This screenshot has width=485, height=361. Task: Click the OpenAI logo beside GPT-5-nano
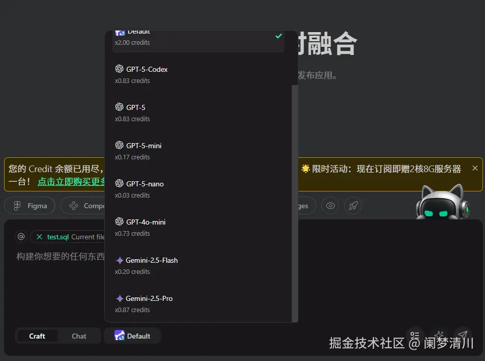pyautogui.click(x=119, y=183)
